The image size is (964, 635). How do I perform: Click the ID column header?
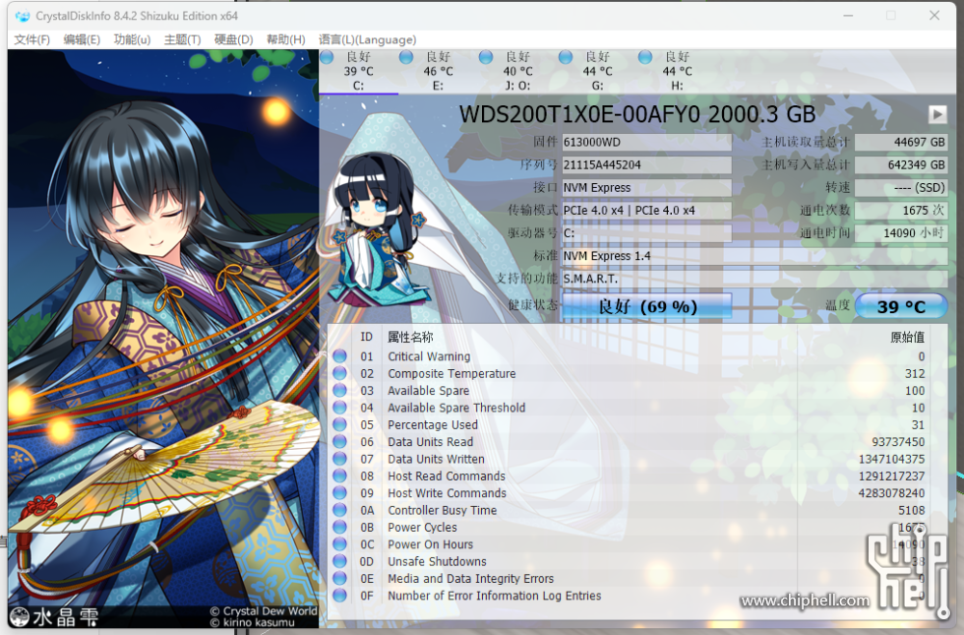click(x=366, y=337)
